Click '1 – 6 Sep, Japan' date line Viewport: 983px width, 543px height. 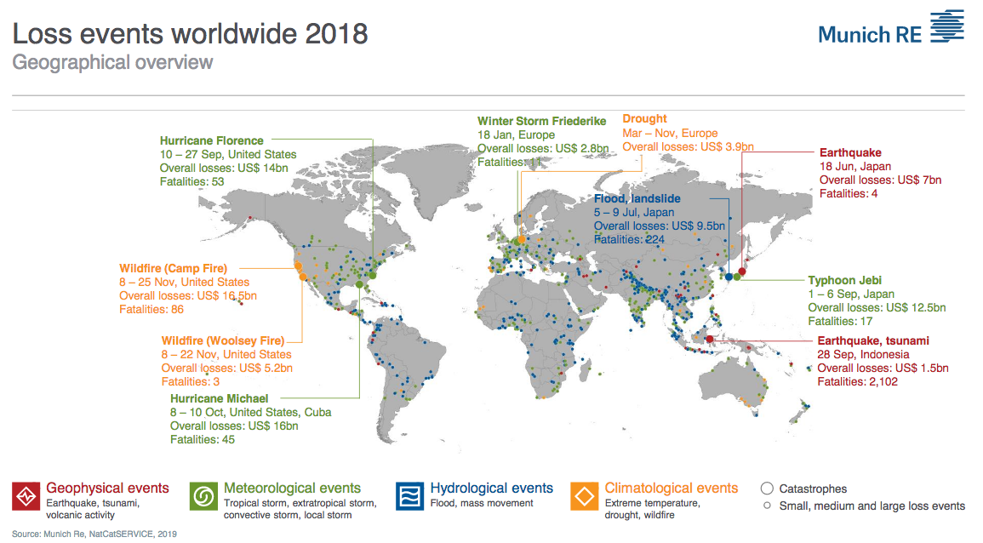(x=851, y=294)
